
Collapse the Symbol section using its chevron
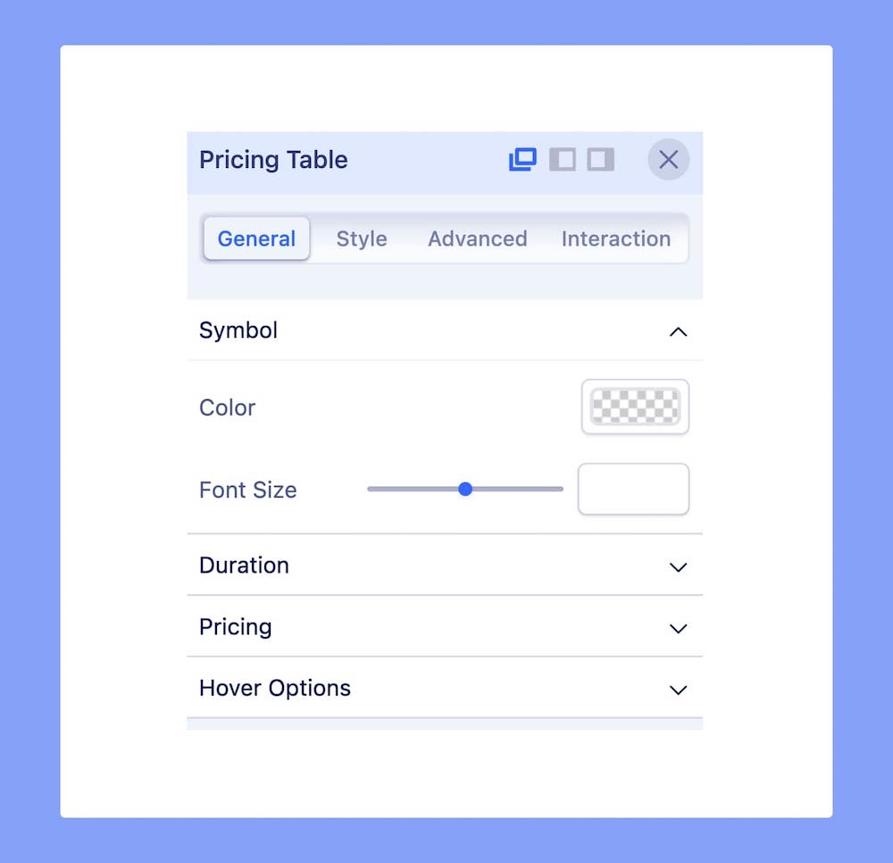point(678,331)
